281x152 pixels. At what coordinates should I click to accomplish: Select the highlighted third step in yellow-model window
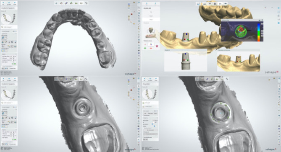tap(151, 20)
